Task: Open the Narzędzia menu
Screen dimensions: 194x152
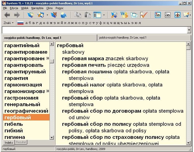Action: (x=37, y=8)
